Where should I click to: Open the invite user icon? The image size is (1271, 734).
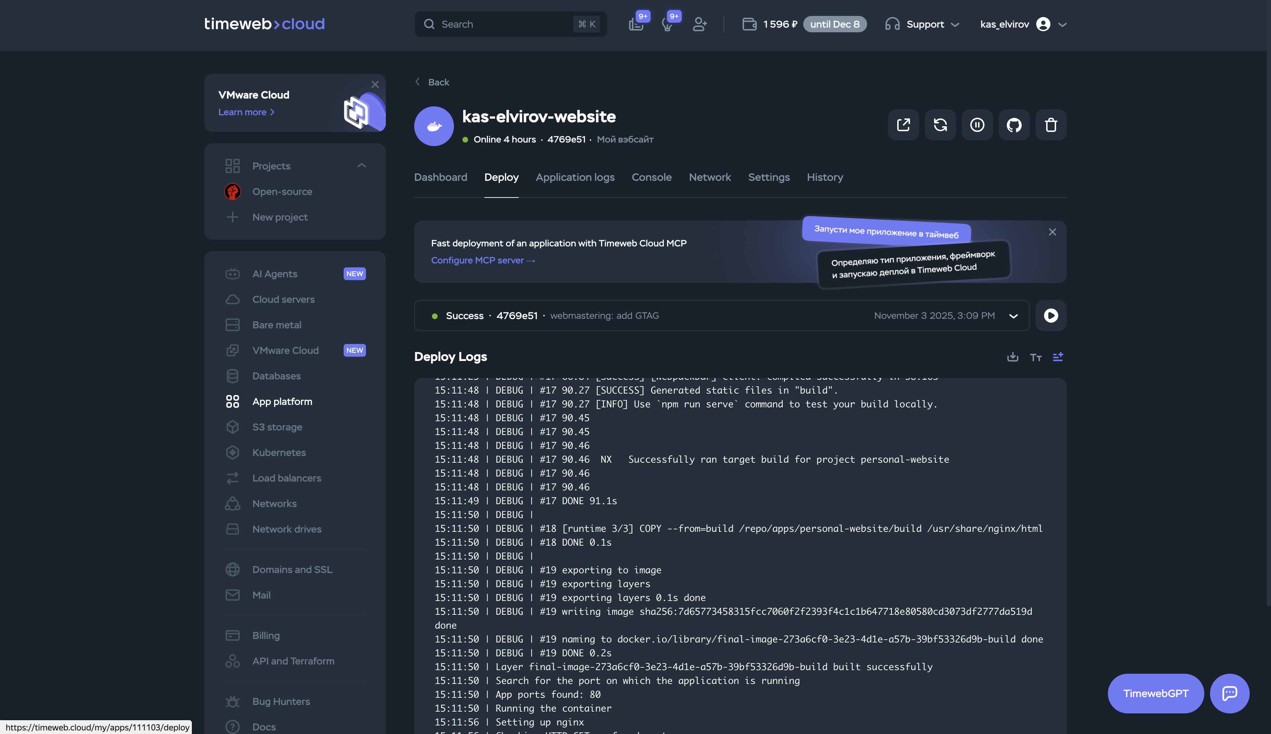coord(700,24)
